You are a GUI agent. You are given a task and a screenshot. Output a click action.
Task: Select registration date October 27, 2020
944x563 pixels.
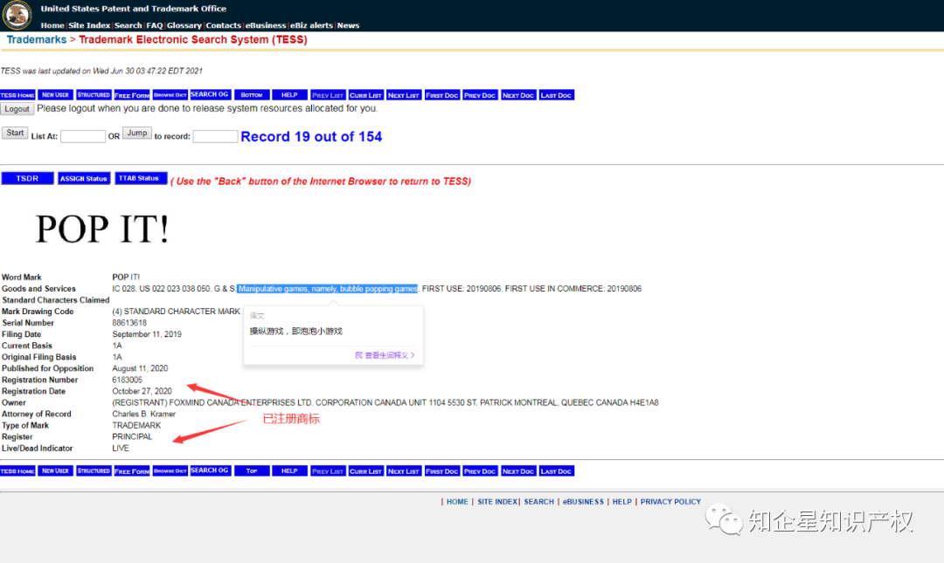click(142, 392)
